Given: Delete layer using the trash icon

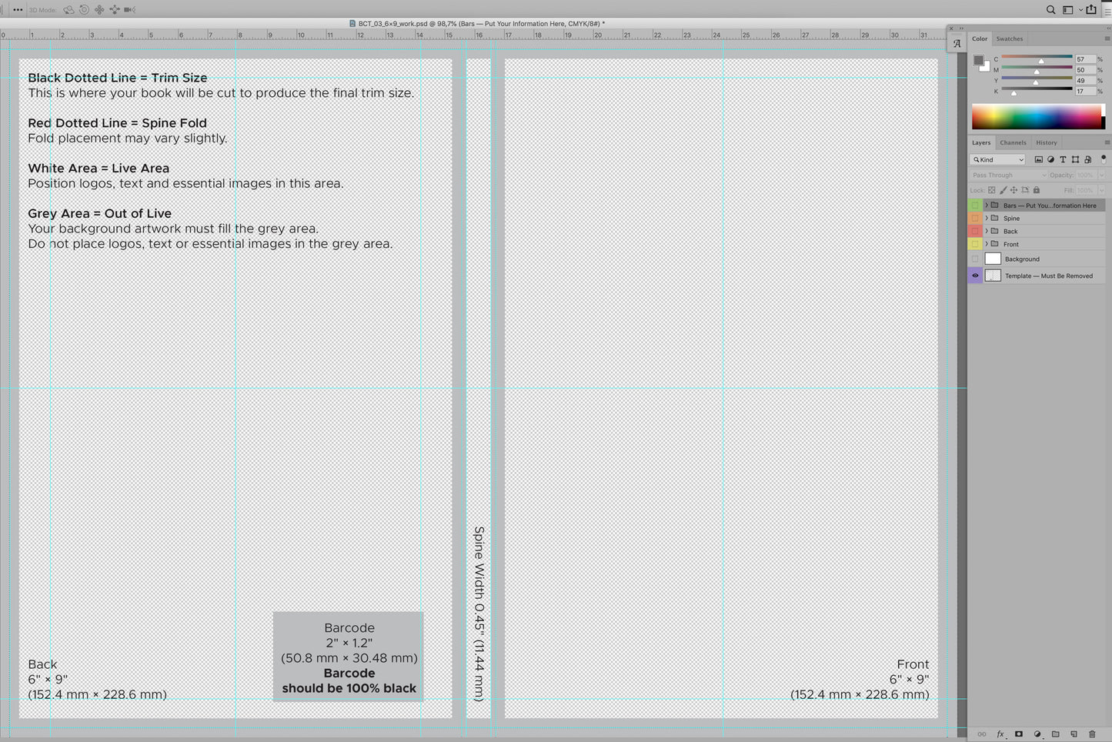Looking at the screenshot, I should point(1092,734).
